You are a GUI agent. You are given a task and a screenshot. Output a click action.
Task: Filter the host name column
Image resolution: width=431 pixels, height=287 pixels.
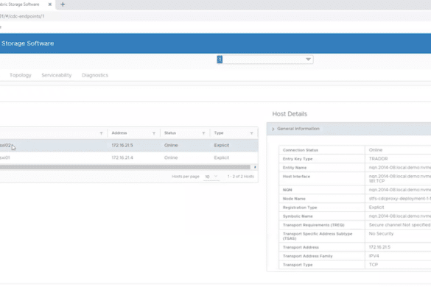pyautogui.click(x=101, y=133)
